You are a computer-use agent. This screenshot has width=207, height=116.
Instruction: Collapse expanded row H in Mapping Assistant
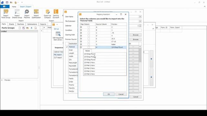pyautogui.click(x=81, y=47)
